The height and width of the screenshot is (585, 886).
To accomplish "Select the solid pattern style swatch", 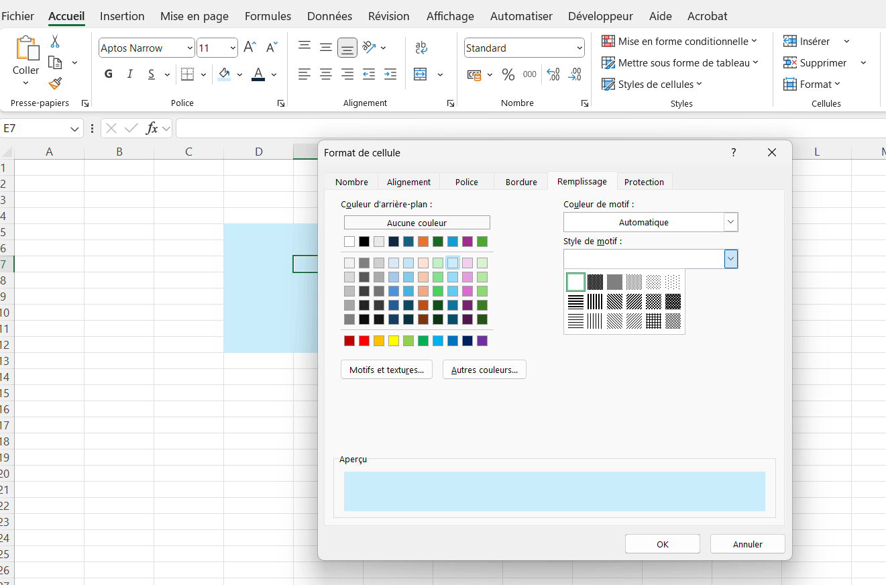I will pos(595,282).
